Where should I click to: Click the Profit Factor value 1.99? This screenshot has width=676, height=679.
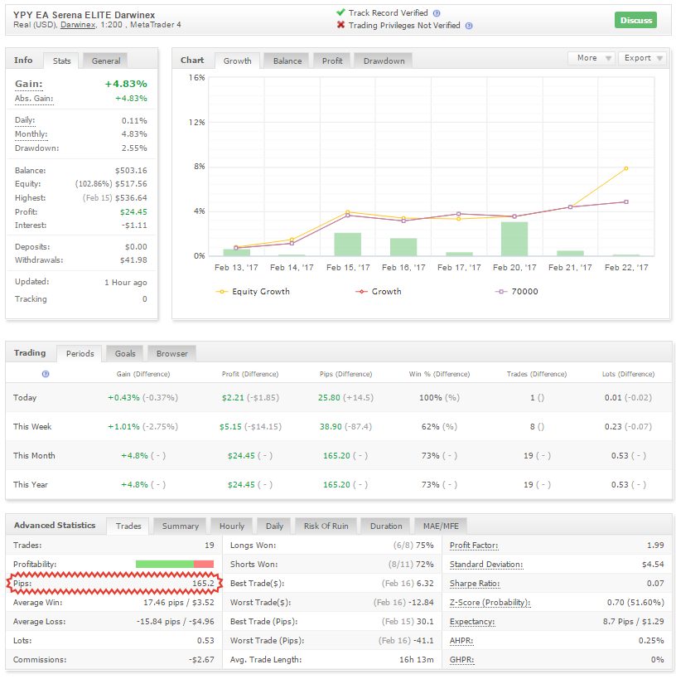click(x=655, y=546)
